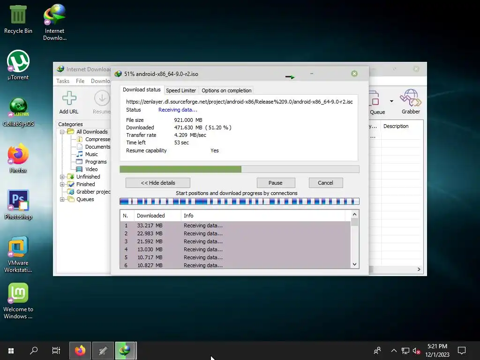Switch to the Download status tab
The width and height of the screenshot is (480, 360).
(x=142, y=90)
